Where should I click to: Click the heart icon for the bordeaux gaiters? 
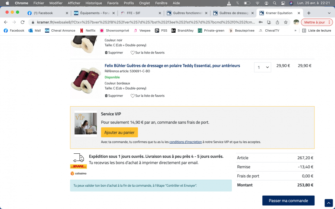tap(133, 96)
